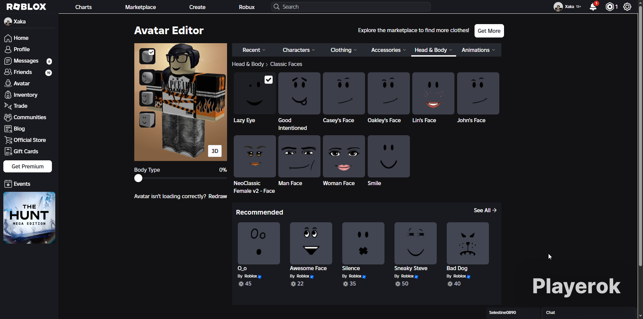Equip the Smile face

coord(389,156)
